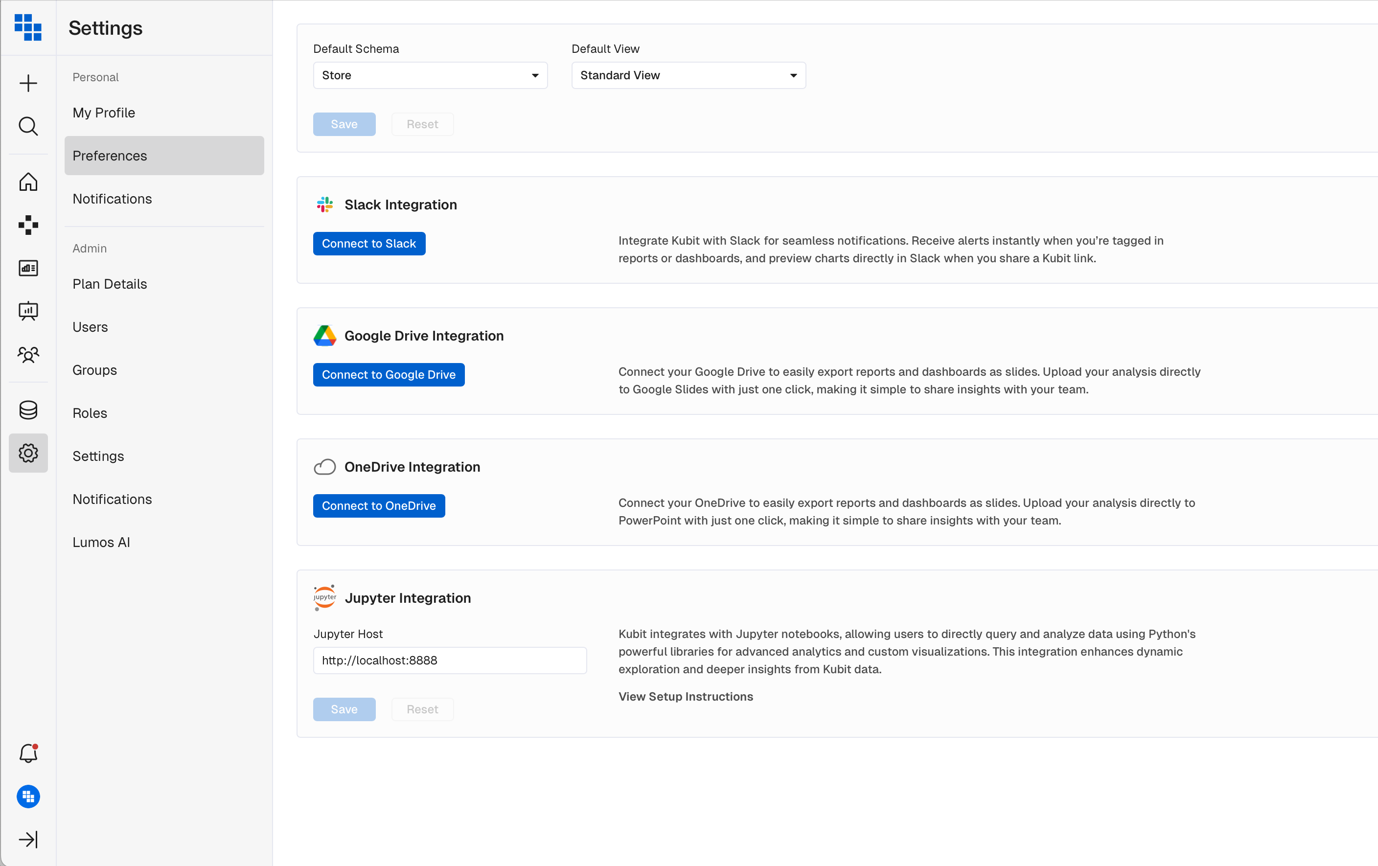Click the plus create-new icon
The width and height of the screenshot is (1378, 866).
[28, 83]
